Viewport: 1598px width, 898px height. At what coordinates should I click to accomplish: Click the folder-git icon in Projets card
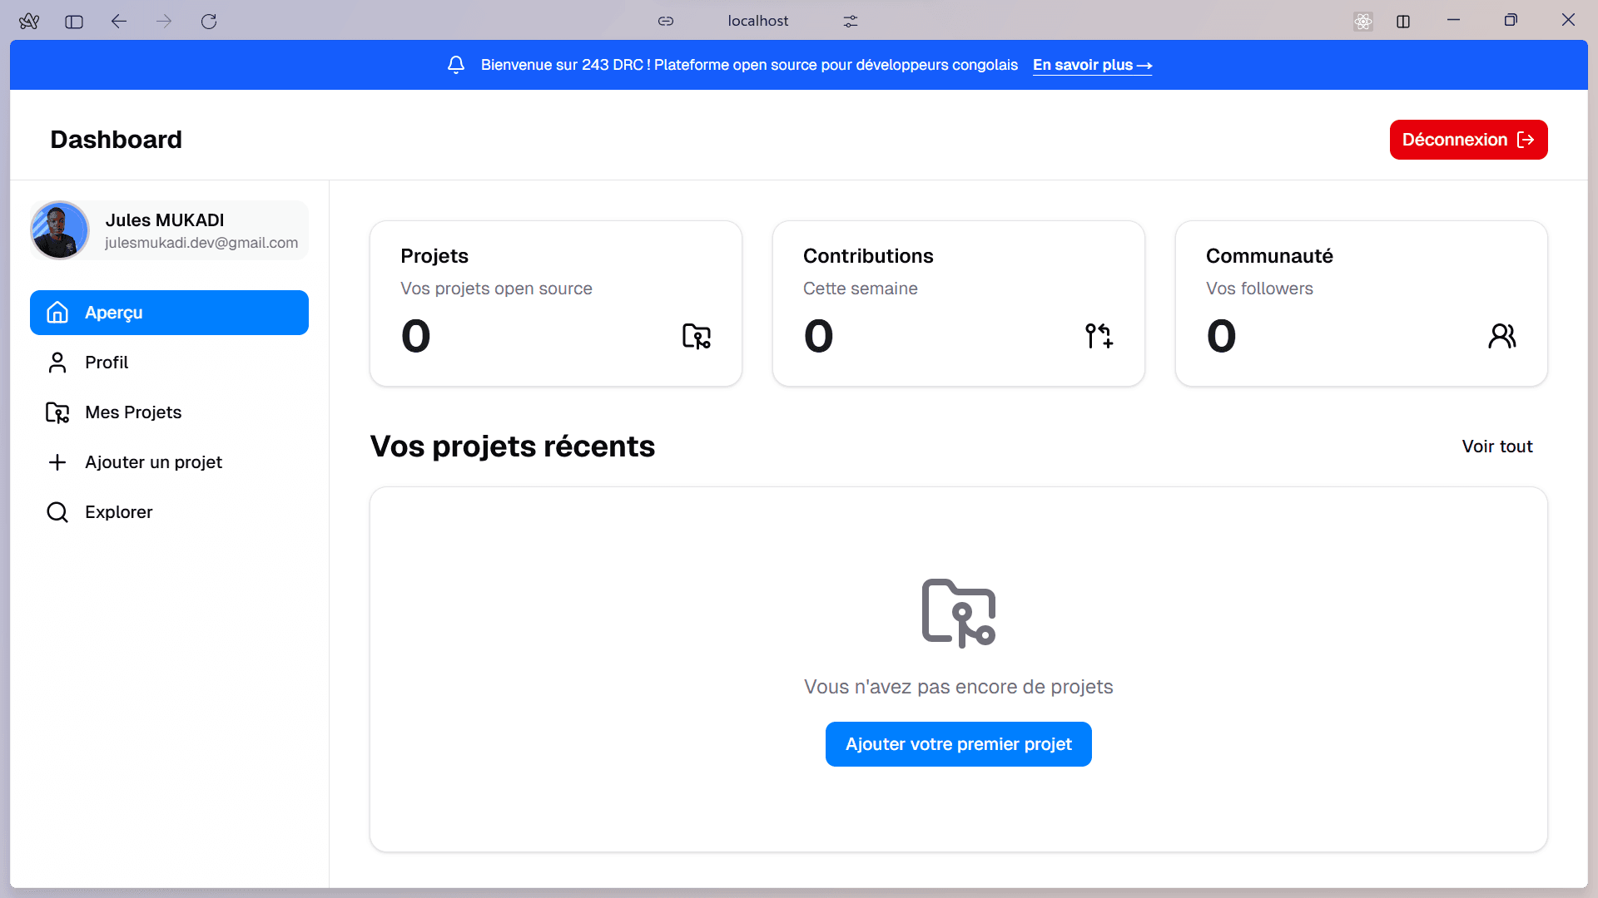pos(696,336)
